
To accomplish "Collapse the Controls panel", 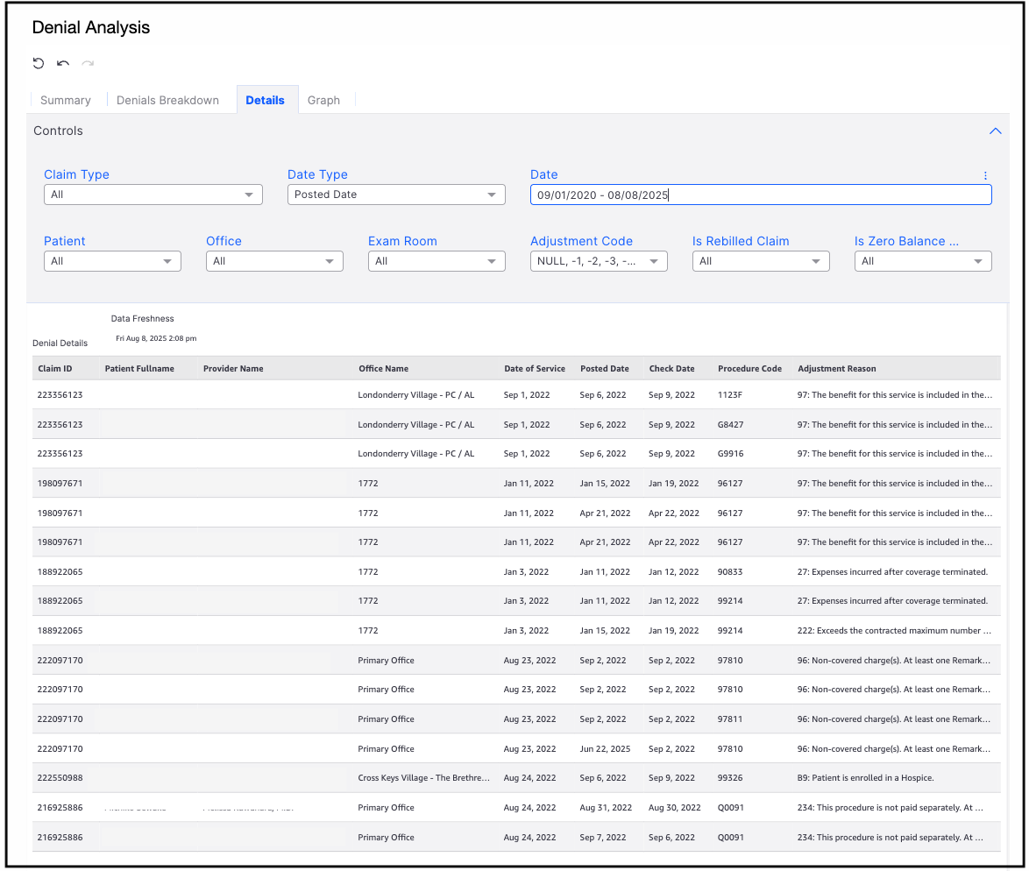I will point(995,131).
